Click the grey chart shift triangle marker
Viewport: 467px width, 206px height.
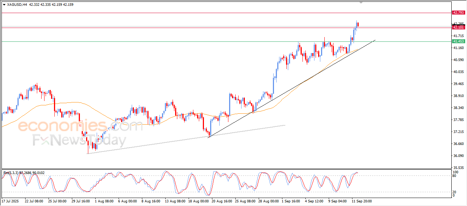coord(361,3)
